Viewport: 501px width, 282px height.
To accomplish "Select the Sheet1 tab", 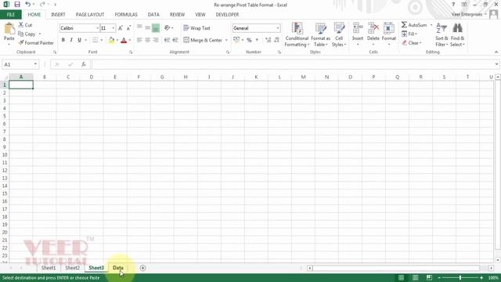I will click(x=49, y=268).
